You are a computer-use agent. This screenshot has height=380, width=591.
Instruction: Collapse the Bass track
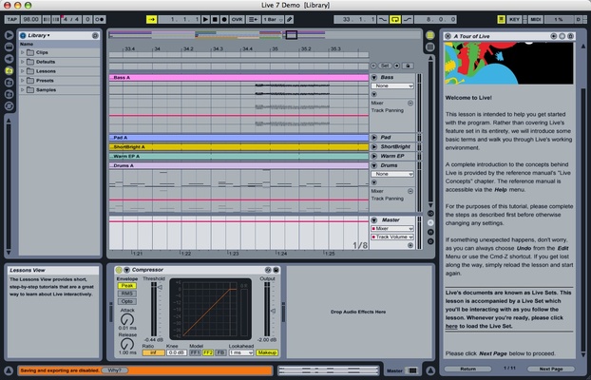[x=374, y=77]
